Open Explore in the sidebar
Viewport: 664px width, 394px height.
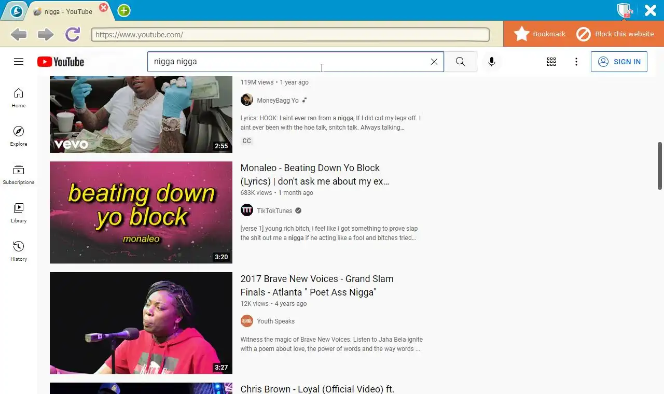19,136
